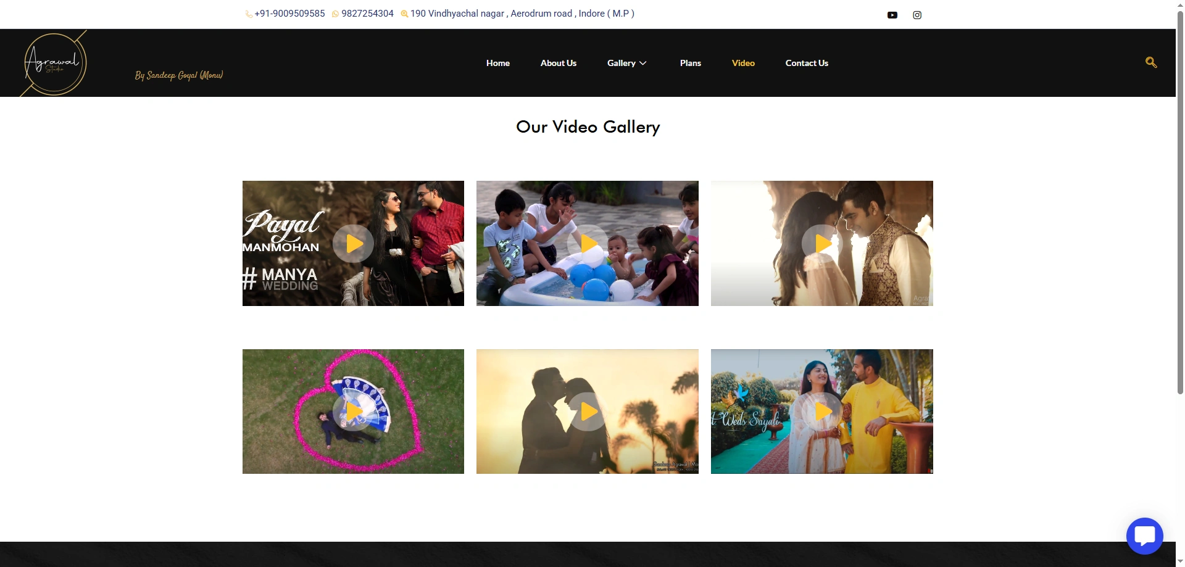Click the location icon beside the address
The height and width of the screenshot is (567, 1185).
click(404, 14)
